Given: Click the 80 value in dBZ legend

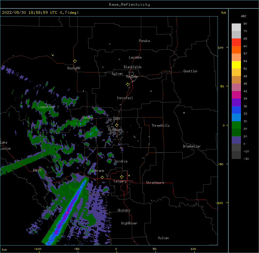Looking at the screenshot, I should 245,24.
